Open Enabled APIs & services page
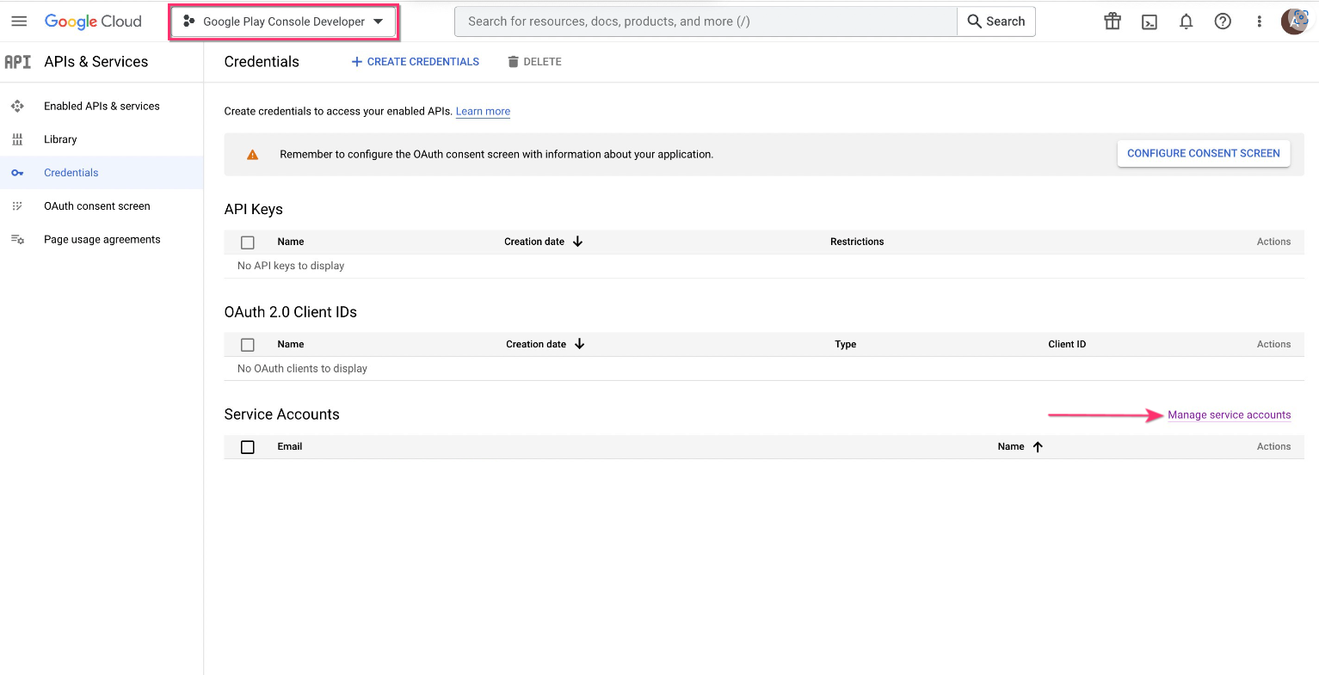This screenshot has height=675, width=1319. (102, 106)
